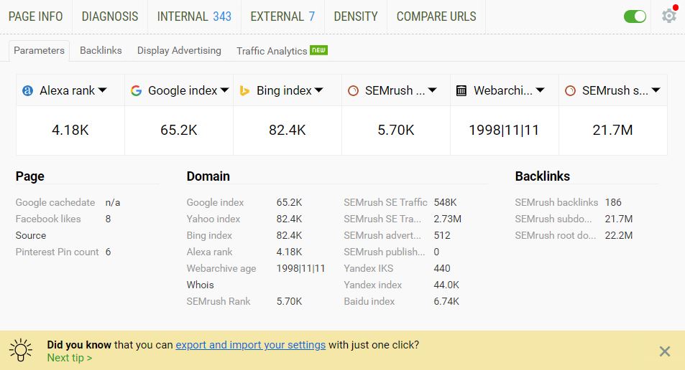Follow the export and import your settings link
The image size is (685, 370).
pyautogui.click(x=251, y=345)
